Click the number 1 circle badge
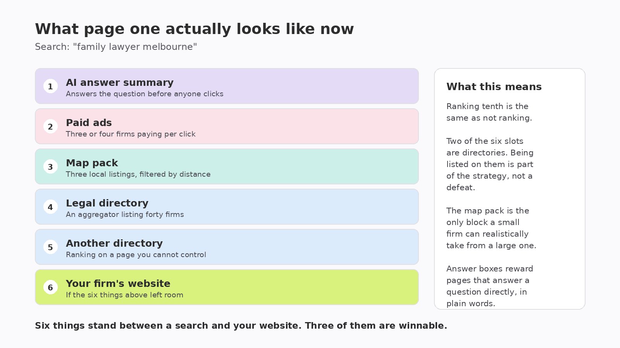Screen dimensions: 620x348 tap(50, 86)
